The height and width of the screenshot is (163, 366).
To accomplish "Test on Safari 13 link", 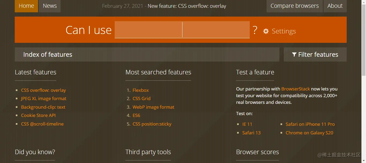I will (251, 133).
